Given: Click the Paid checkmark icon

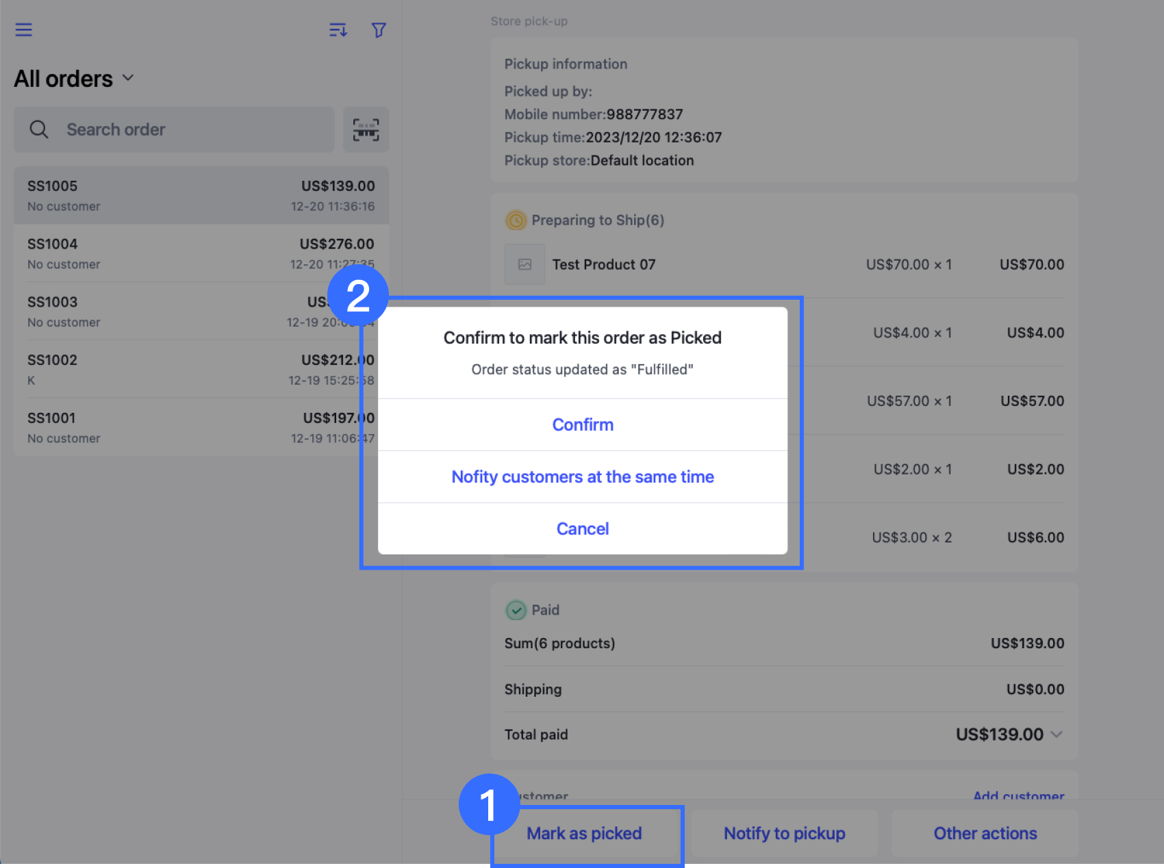Looking at the screenshot, I should point(516,610).
